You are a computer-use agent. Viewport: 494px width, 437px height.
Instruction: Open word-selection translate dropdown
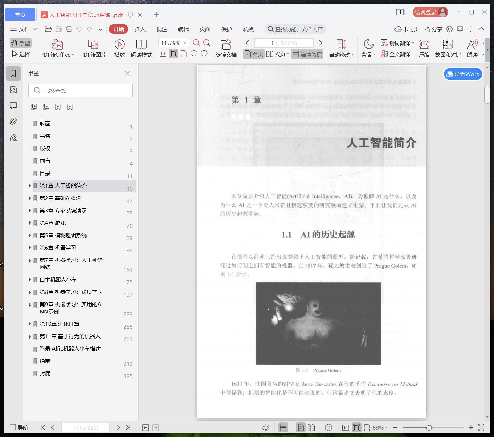click(397, 43)
